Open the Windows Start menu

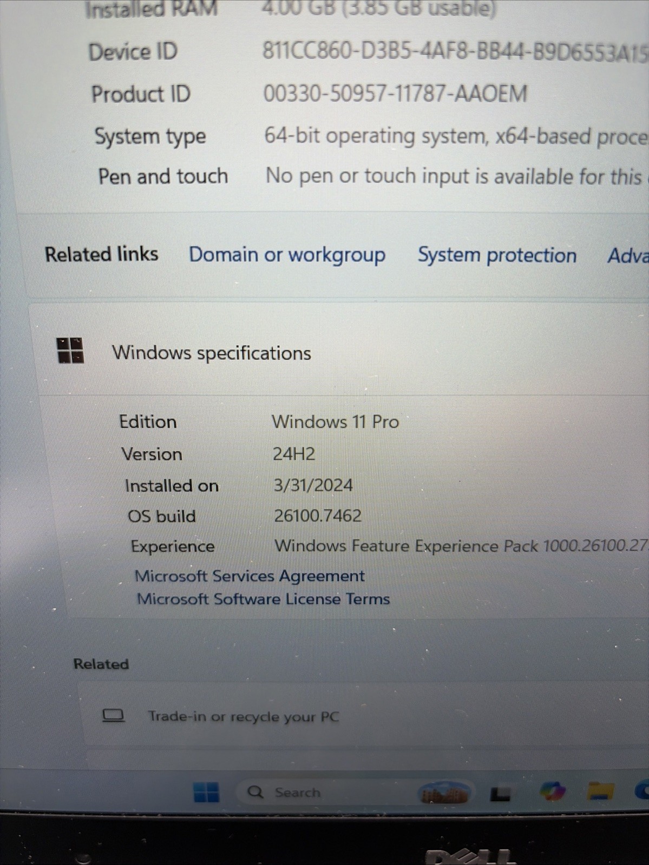[206, 793]
